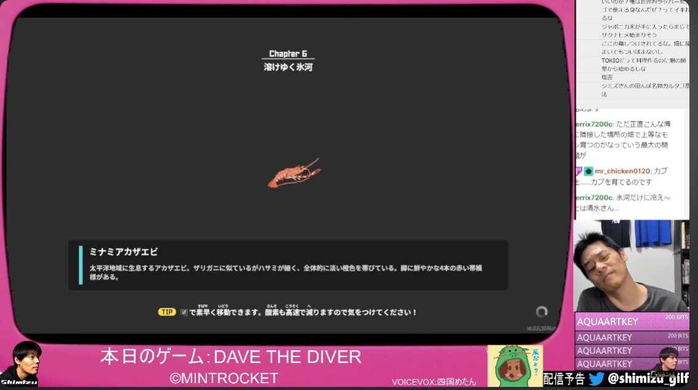698x390 pixels.
Task: Open the @shimizu_gilf Twitter handle
Action: 648,378
